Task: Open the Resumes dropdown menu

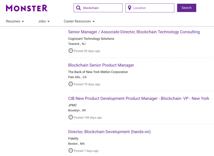Action: click(15, 21)
